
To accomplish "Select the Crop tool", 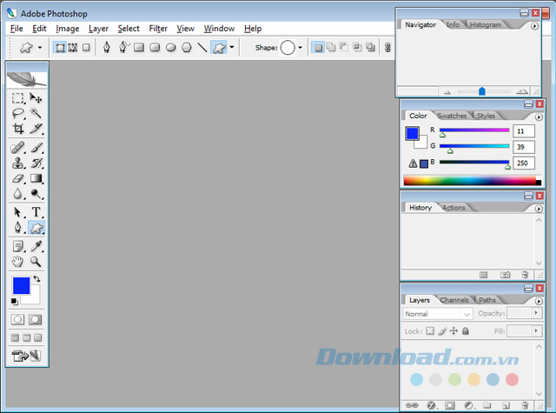I will (x=17, y=129).
